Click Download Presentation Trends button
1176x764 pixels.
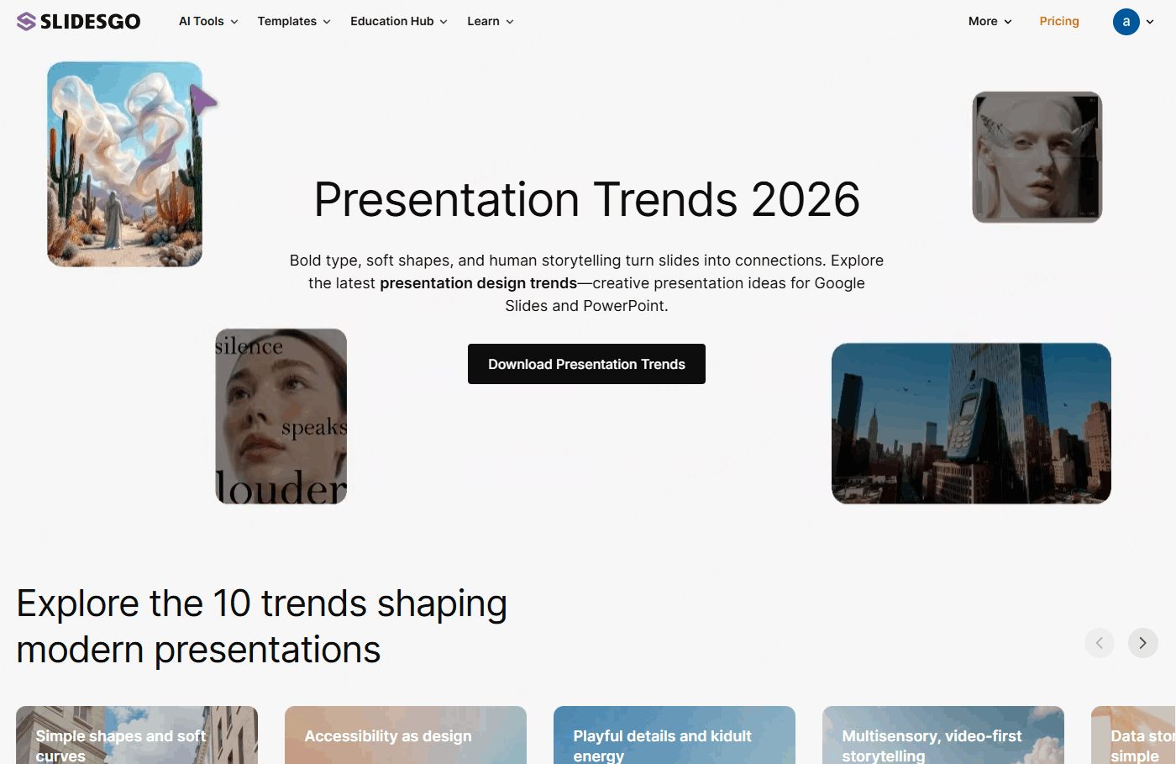coord(586,364)
